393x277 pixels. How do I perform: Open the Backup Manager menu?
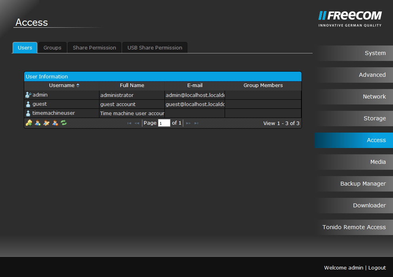click(x=354, y=184)
